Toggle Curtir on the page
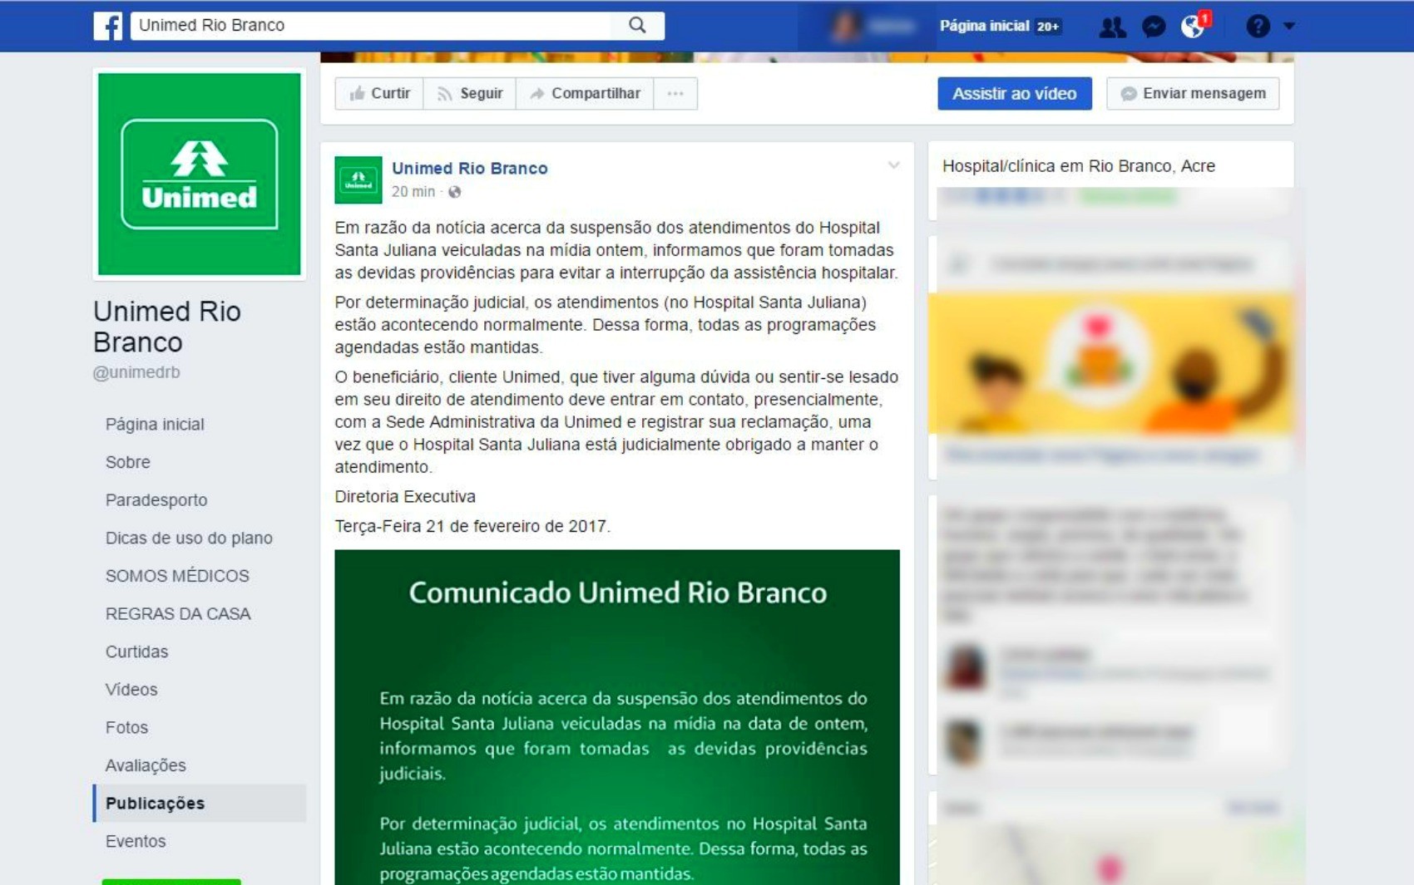Image resolution: width=1414 pixels, height=885 pixels. point(379,94)
